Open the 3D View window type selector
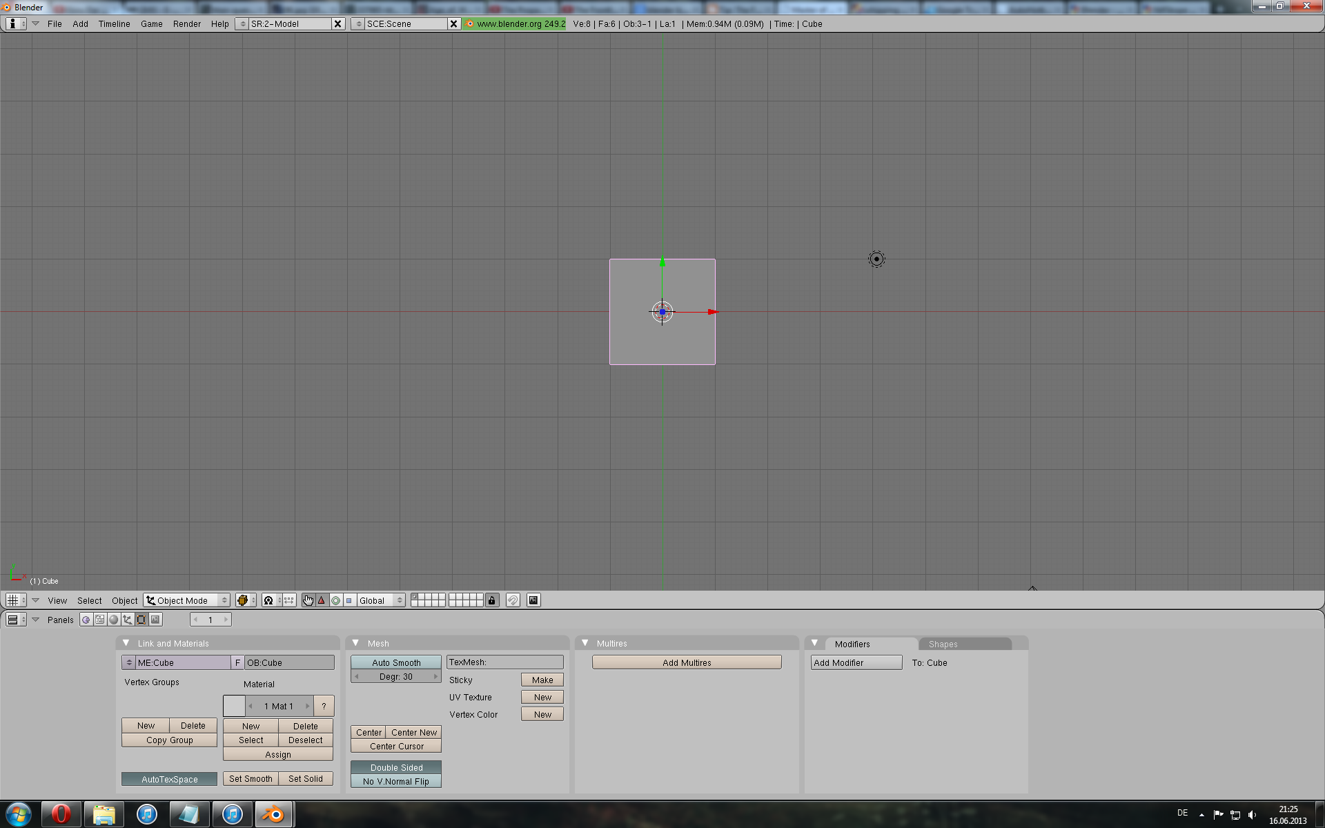Image resolution: width=1325 pixels, height=828 pixels. click(16, 600)
